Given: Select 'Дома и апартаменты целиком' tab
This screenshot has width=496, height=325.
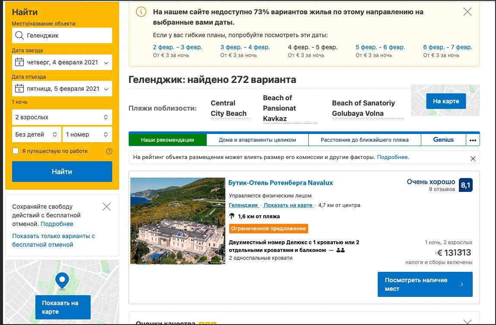Looking at the screenshot, I should click(x=257, y=140).
